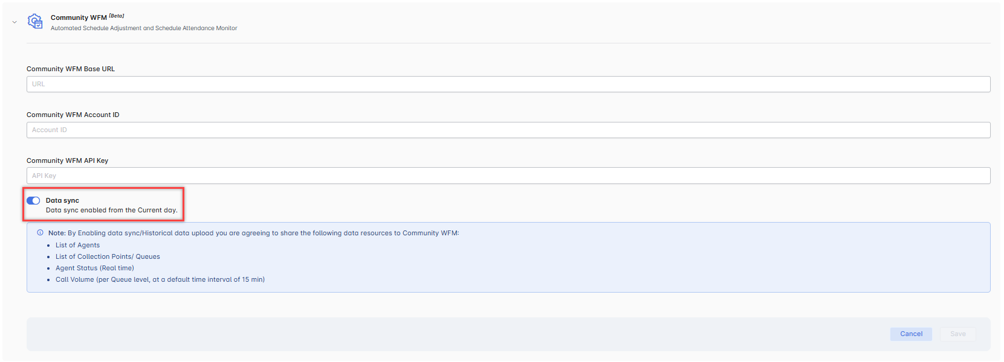Image resolution: width=1004 pixels, height=362 pixels.
Task: Click the 'List of Agents' bullet
Action: pyautogui.click(x=77, y=246)
